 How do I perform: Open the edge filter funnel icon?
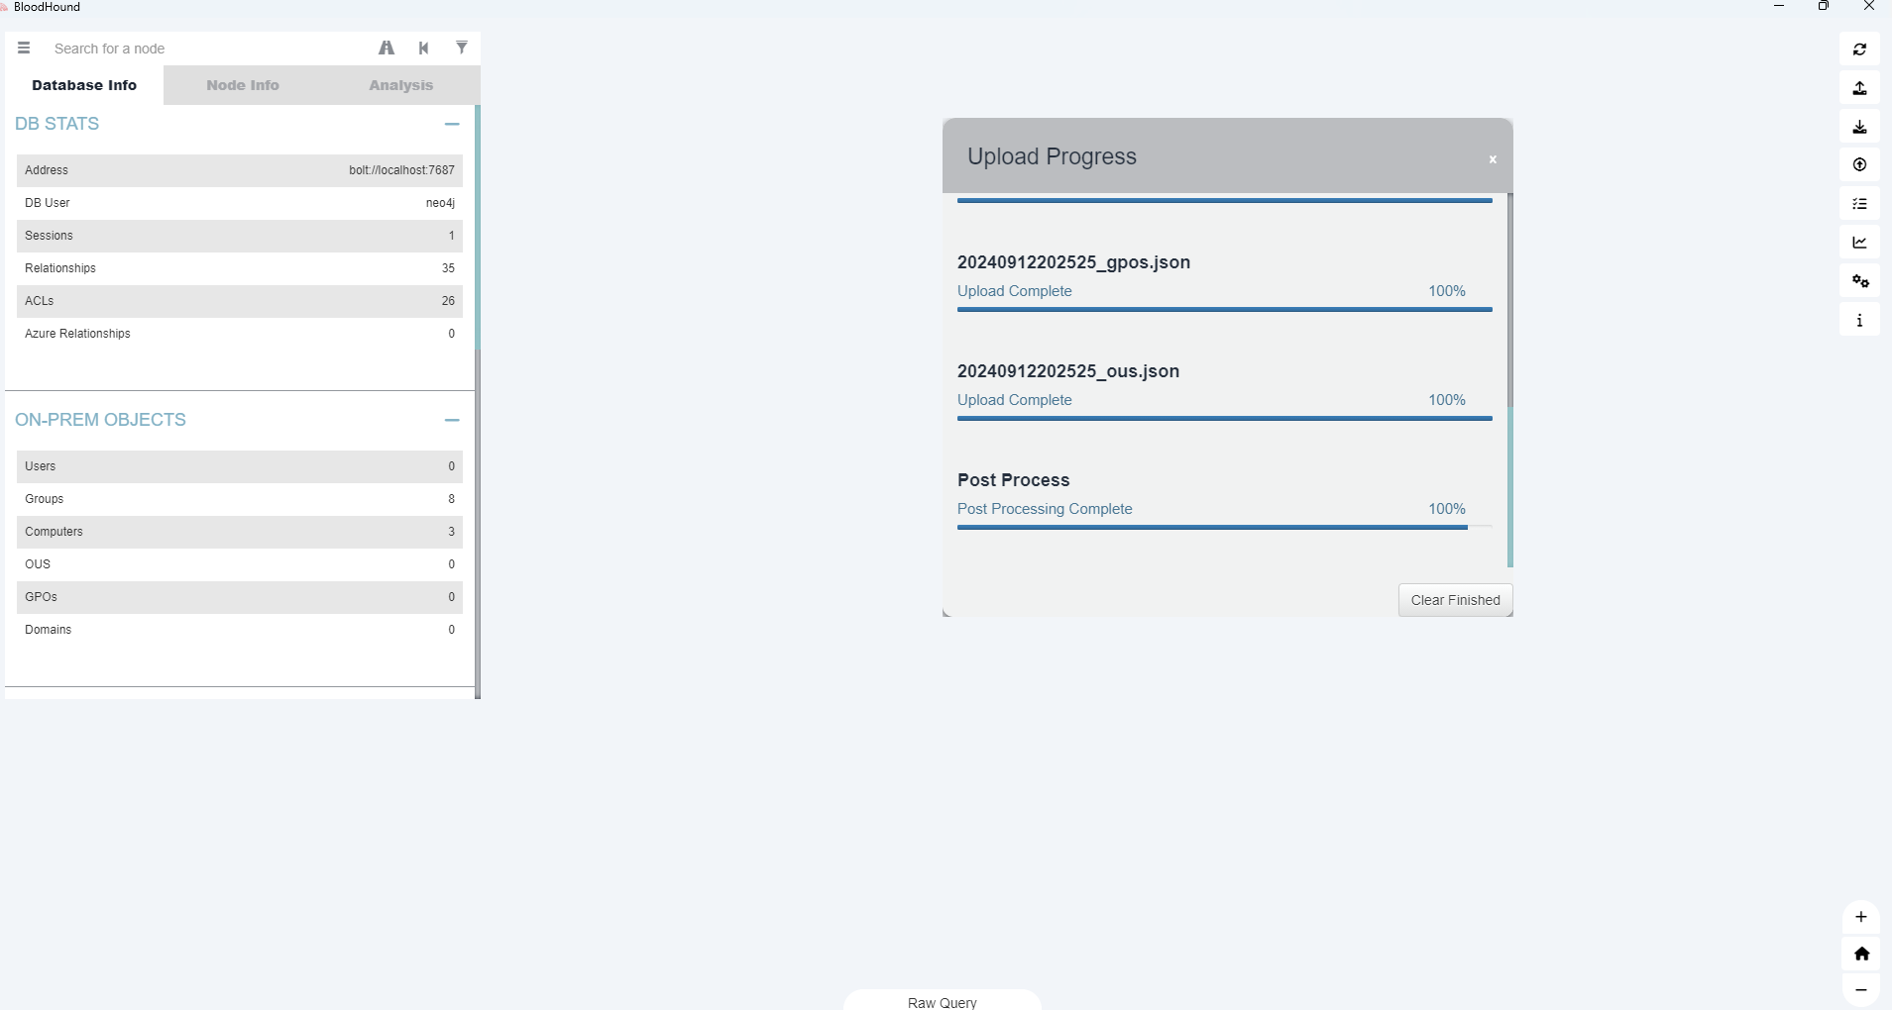(462, 48)
